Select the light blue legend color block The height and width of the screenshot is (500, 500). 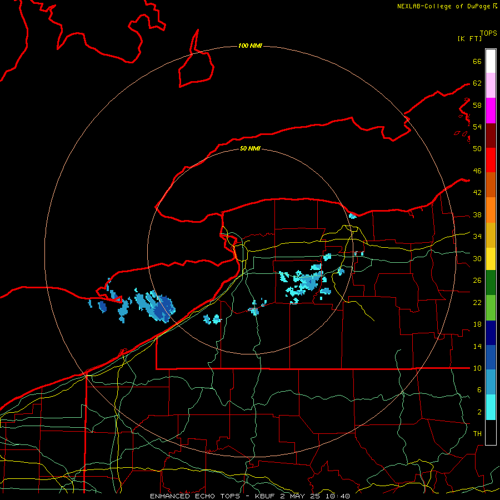pyautogui.click(x=491, y=382)
